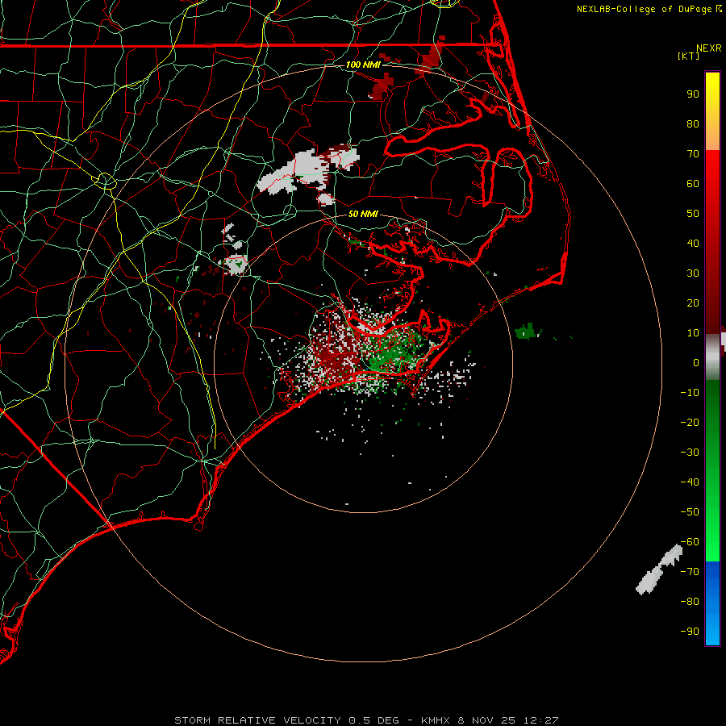
Task: Click the 100 NMI range ring label
Action: [x=363, y=65]
